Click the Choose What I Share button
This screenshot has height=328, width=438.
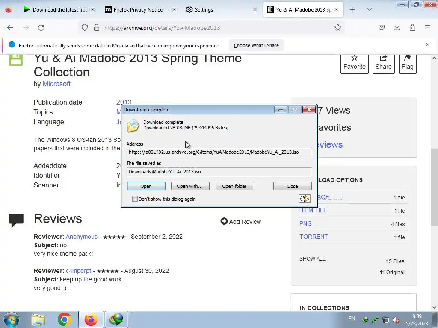click(x=256, y=45)
